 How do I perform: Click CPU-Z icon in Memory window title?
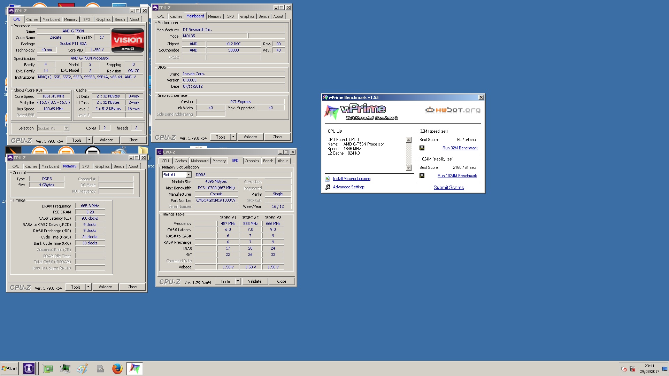[x=10, y=158]
